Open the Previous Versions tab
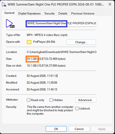Screen dimensions: 115x134 [x=83, y=14]
